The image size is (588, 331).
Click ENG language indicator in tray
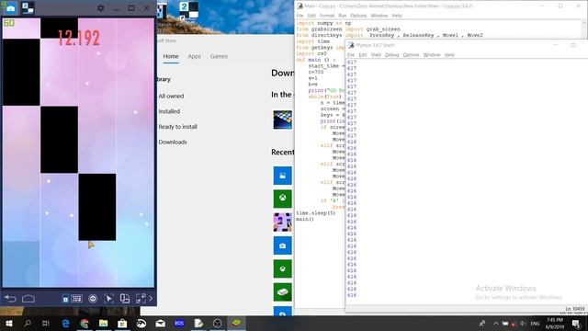pyautogui.click(x=535, y=324)
